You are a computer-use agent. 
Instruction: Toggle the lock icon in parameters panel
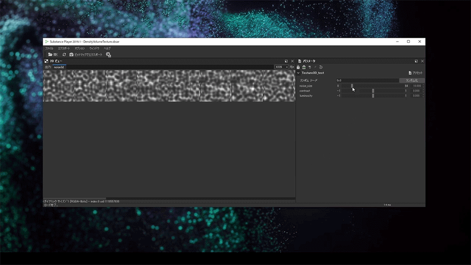[298, 67]
